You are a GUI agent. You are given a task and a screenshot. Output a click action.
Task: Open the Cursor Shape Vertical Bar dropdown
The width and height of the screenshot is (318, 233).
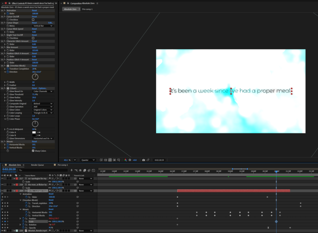pyautogui.click(x=43, y=26)
